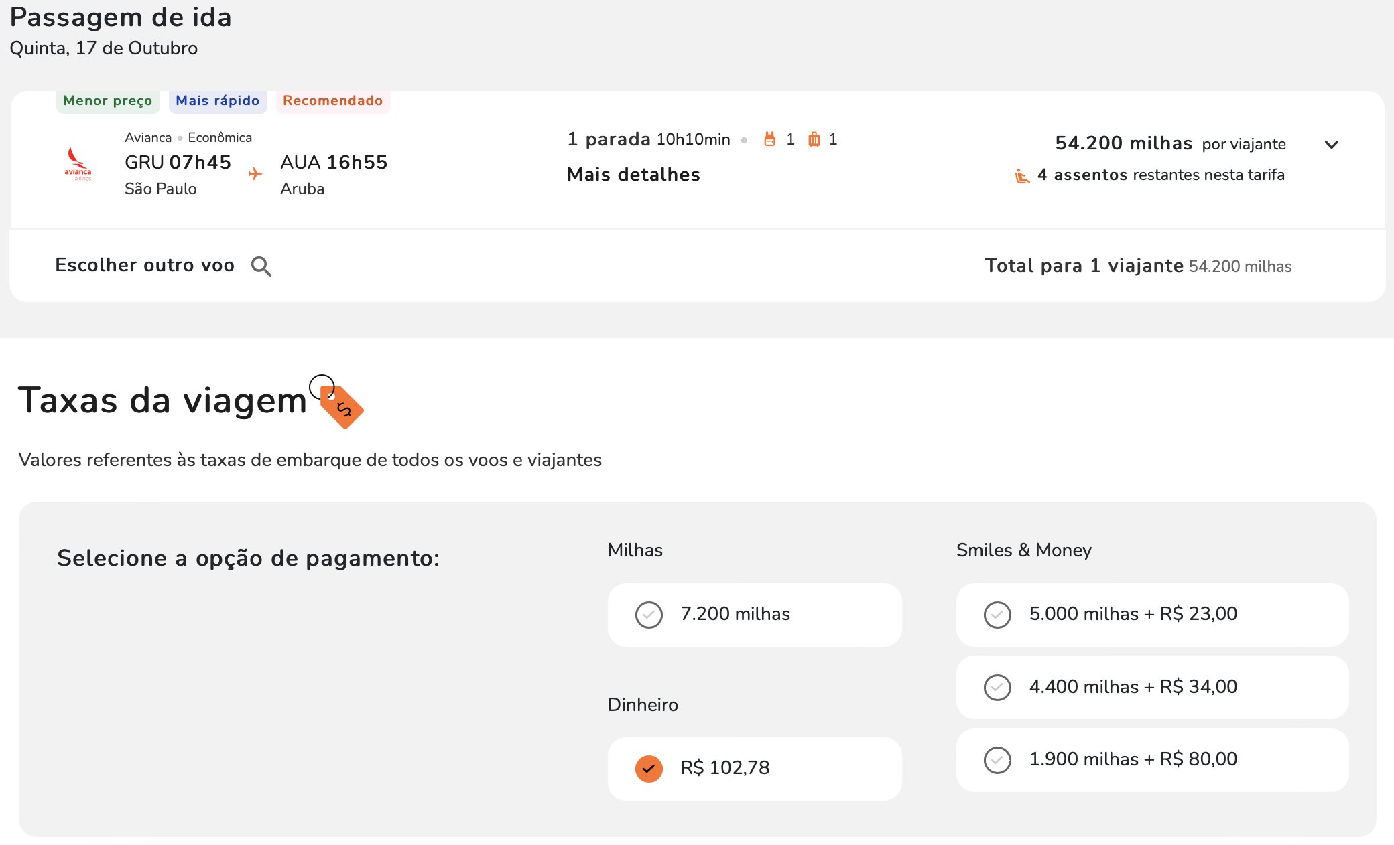This screenshot has height=845, width=1394.
Task: Click the Milhas section heading
Action: [635, 550]
